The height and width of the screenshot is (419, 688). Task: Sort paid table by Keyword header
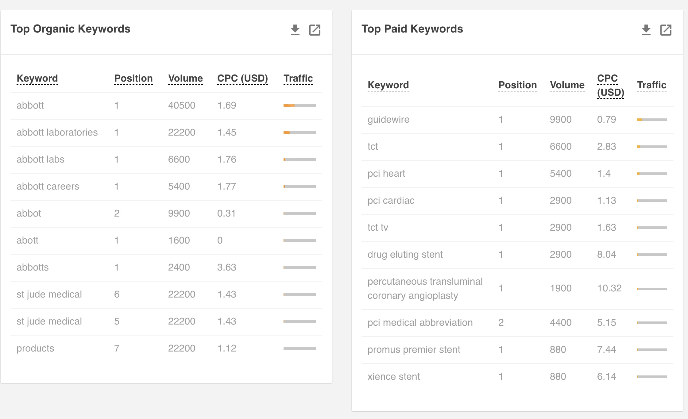pos(388,85)
